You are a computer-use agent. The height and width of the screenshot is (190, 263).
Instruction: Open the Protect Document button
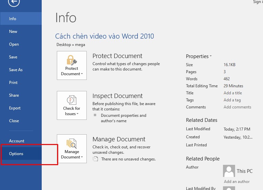point(72,65)
